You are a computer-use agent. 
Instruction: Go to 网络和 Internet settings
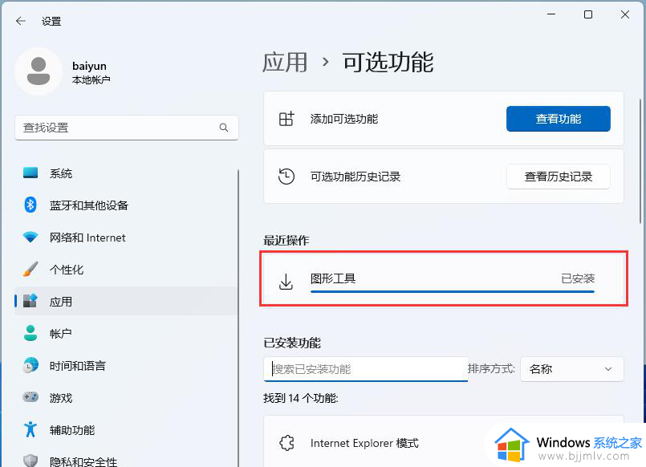point(126,237)
